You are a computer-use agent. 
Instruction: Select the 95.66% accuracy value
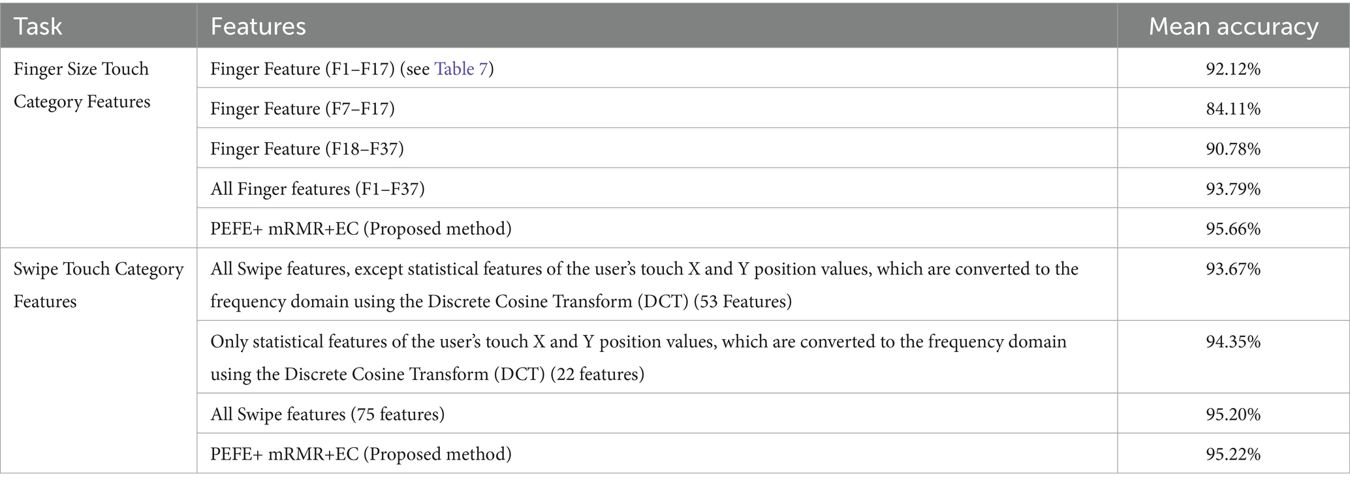pos(1232,229)
